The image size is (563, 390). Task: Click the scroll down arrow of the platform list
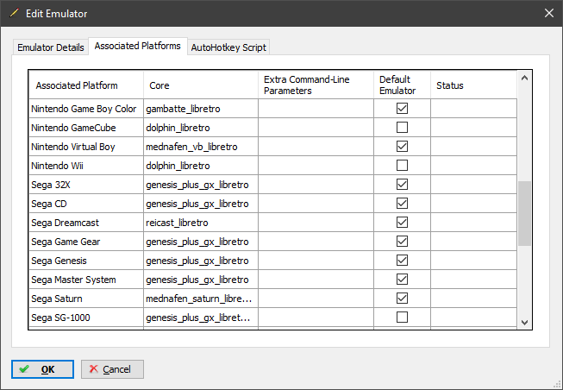tap(524, 323)
